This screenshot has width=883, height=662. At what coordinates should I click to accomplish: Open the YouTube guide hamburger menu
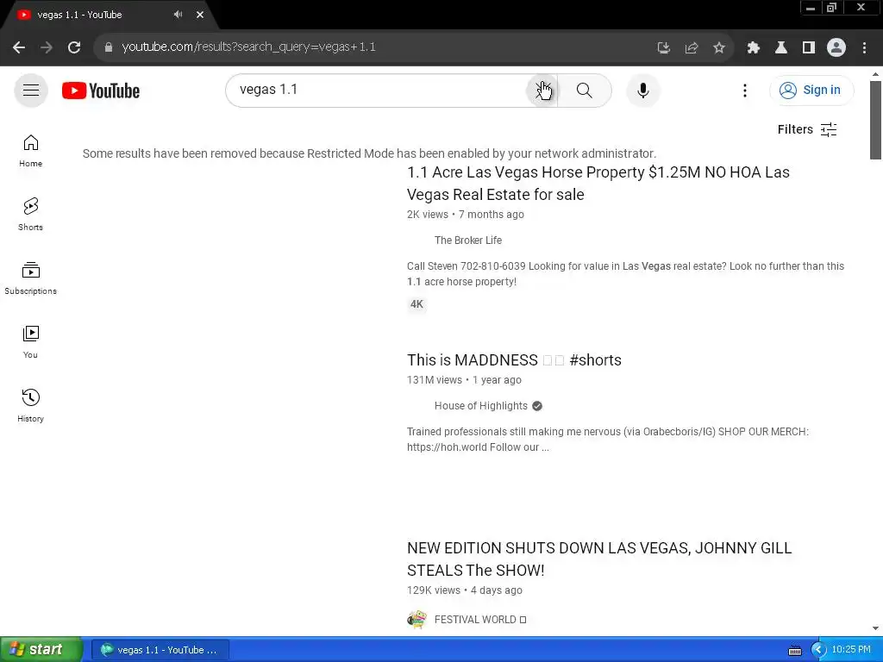click(31, 90)
